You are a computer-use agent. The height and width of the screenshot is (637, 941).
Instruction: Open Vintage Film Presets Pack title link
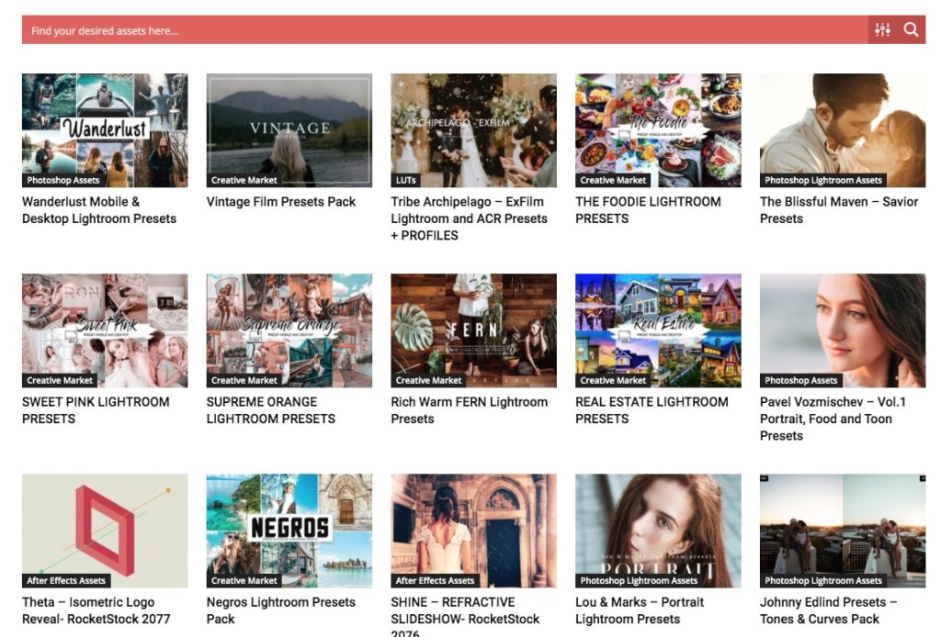pos(280,202)
